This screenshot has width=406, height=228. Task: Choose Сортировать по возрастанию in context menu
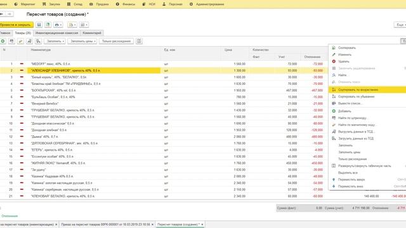367,90
